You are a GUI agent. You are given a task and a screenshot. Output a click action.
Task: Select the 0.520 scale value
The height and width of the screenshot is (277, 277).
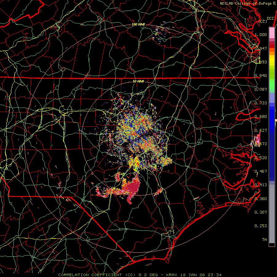[261, 158]
